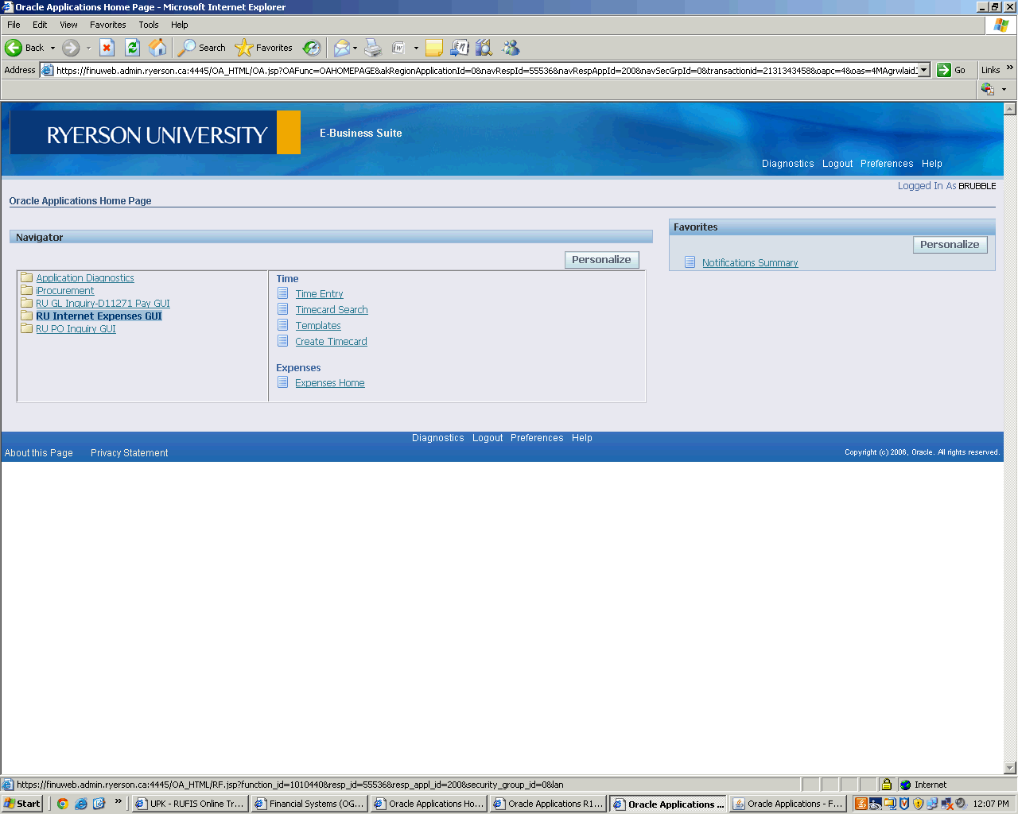1018x814 pixels.
Task: Open the Messenger icon in toolbar
Action: [511, 48]
